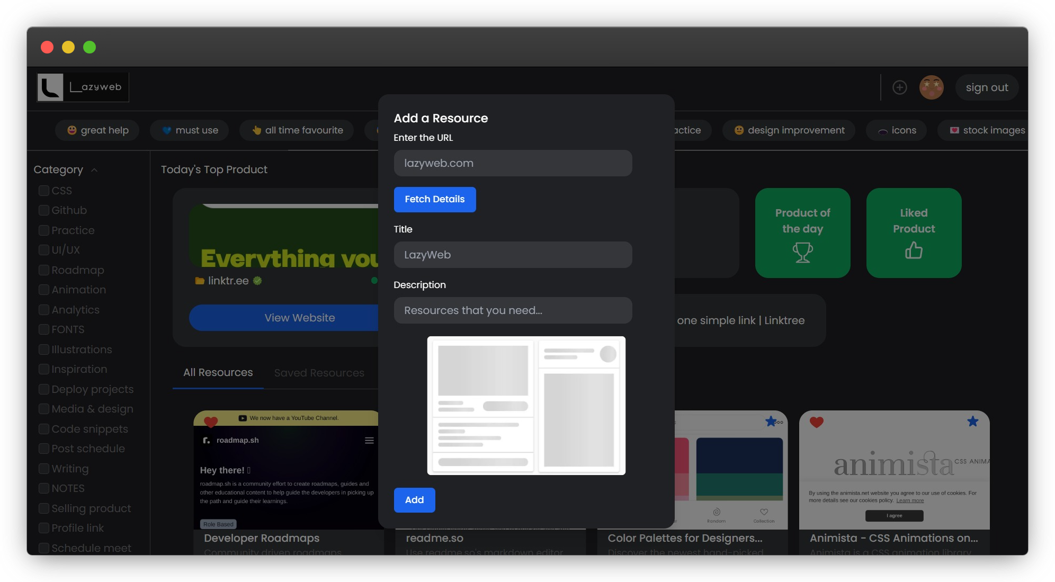1055x582 pixels.
Task: Switch to the All Resources tab
Action: point(218,372)
